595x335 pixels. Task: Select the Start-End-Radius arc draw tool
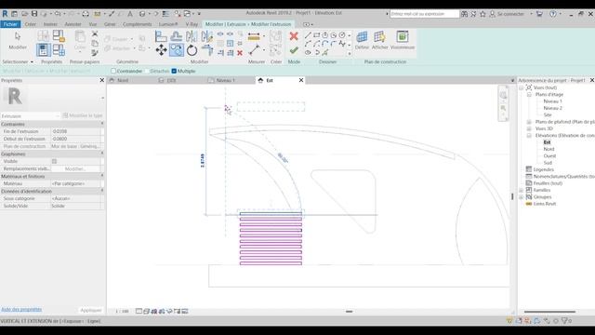click(x=308, y=44)
